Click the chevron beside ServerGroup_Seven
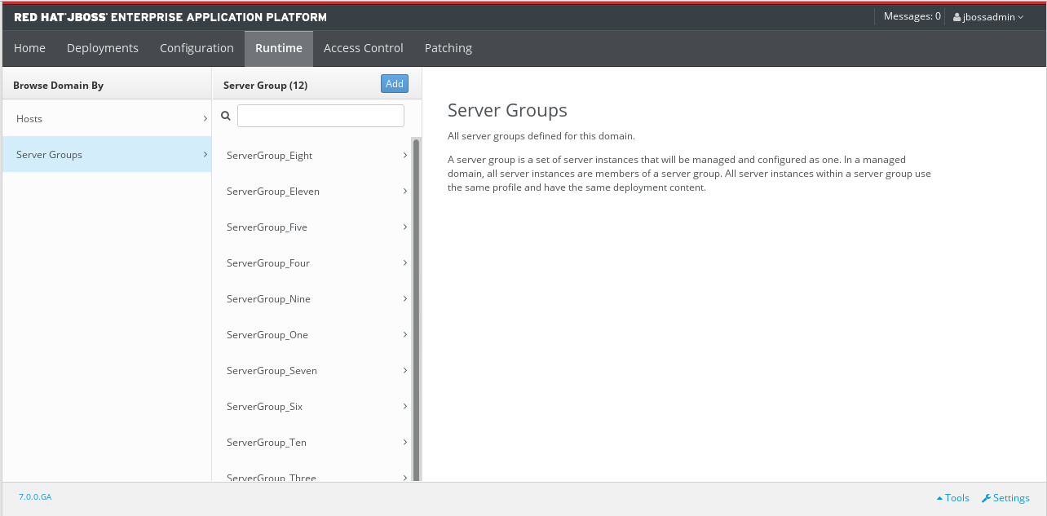The image size is (1047, 516). [x=405, y=371]
